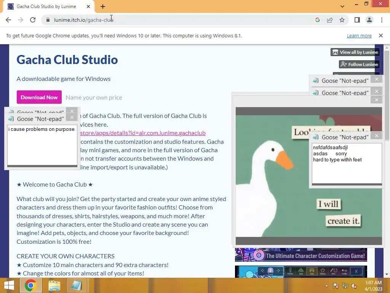Click the page scrollbar down arrow
Image resolution: width=390 pixels, height=293 pixels.
[387, 274]
